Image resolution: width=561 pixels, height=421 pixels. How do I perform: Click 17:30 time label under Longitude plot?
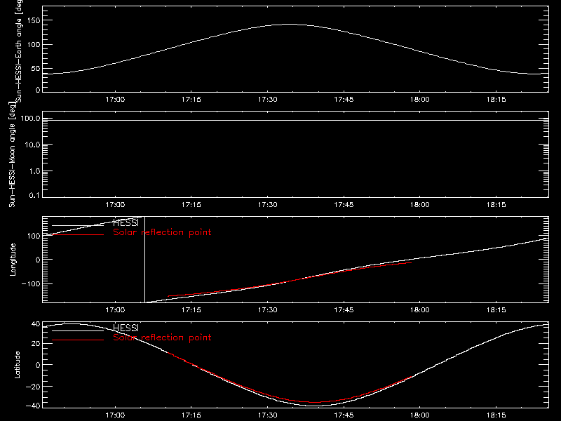click(x=268, y=310)
